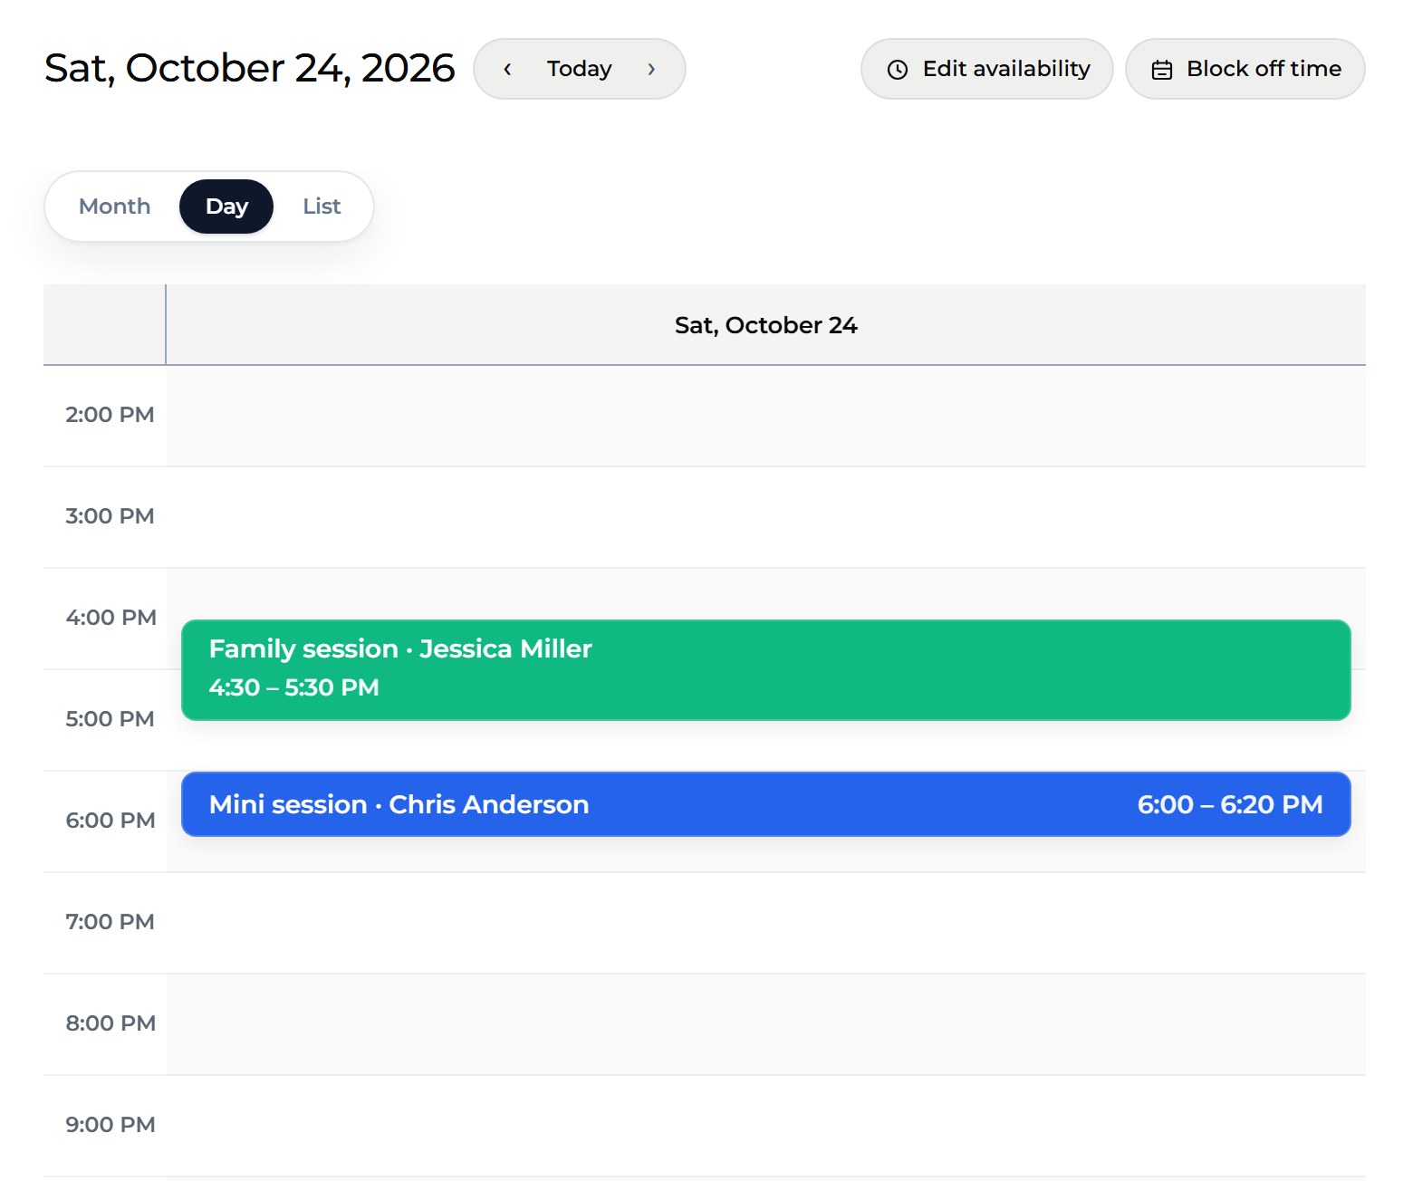Open Family session with Jessica Miller
The height and width of the screenshot is (1181, 1413).
click(x=765, y=670)
